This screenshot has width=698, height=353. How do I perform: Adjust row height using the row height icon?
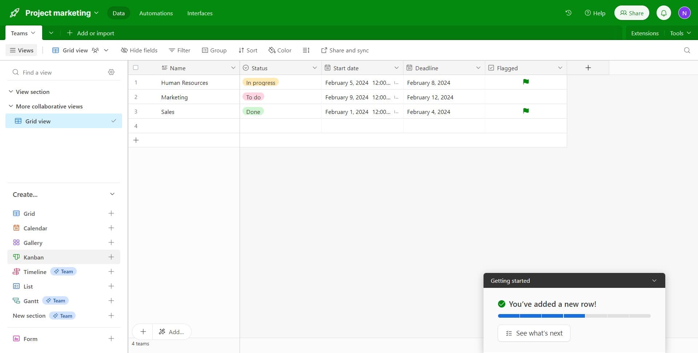306,50
